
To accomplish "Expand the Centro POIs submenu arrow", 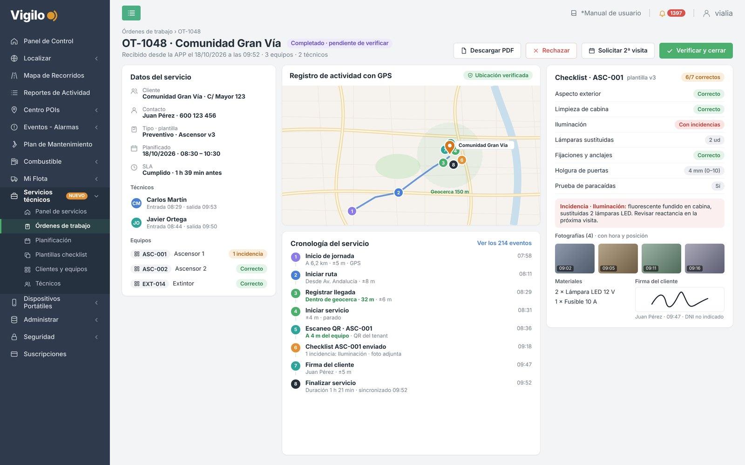I will click(x=96, y=110).
